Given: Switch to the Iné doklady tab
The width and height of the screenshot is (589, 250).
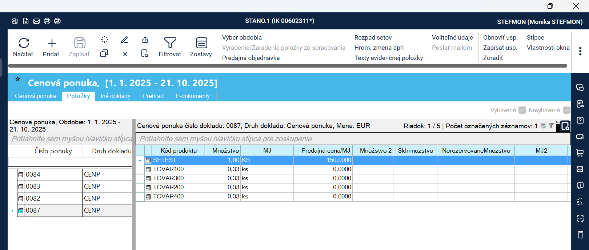Looking at the screenshot, I should pos(115,96).
